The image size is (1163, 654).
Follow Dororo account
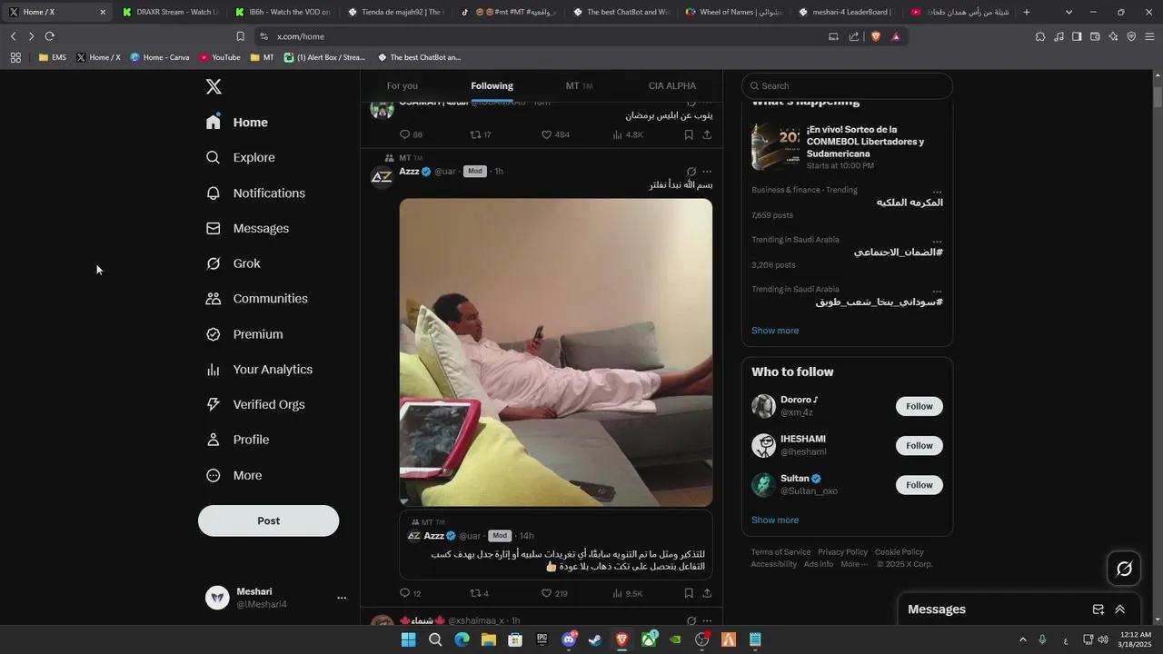(x=919, y=406)
